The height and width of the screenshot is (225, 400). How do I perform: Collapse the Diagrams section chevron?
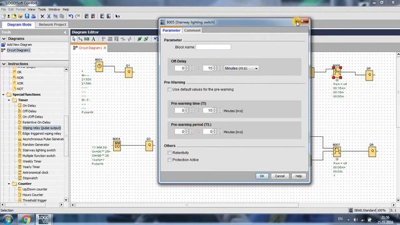pos(4,39)
